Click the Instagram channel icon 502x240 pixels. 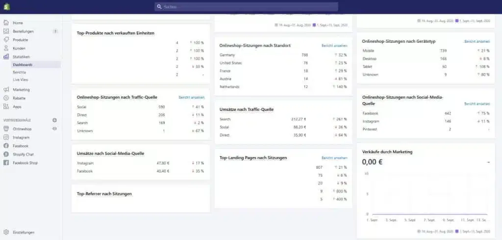6,137
